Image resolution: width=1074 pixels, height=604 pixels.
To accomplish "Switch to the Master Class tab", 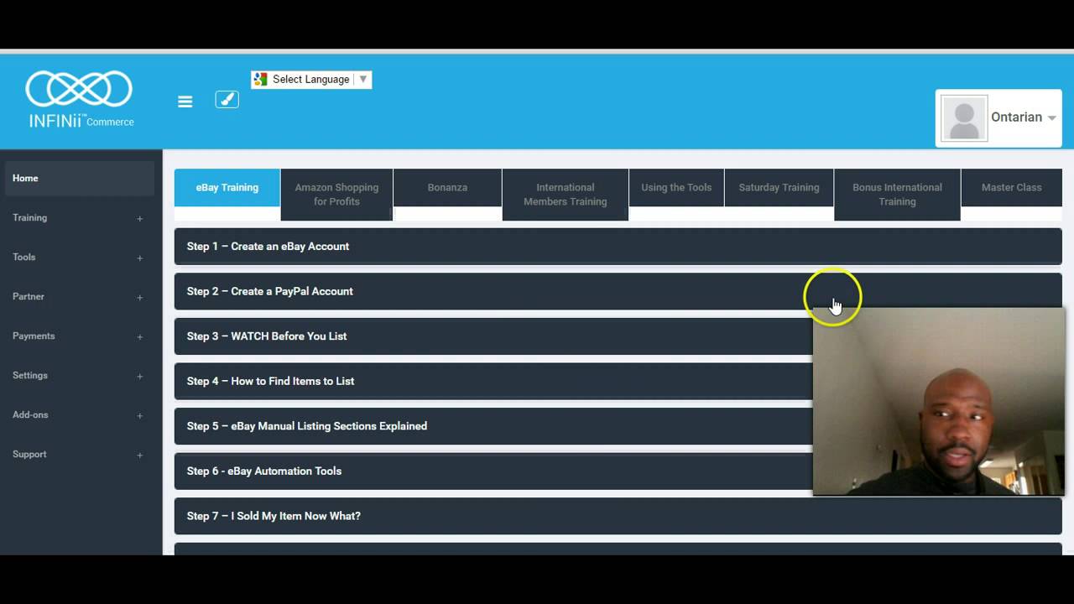I will [x=1011, y=187].
